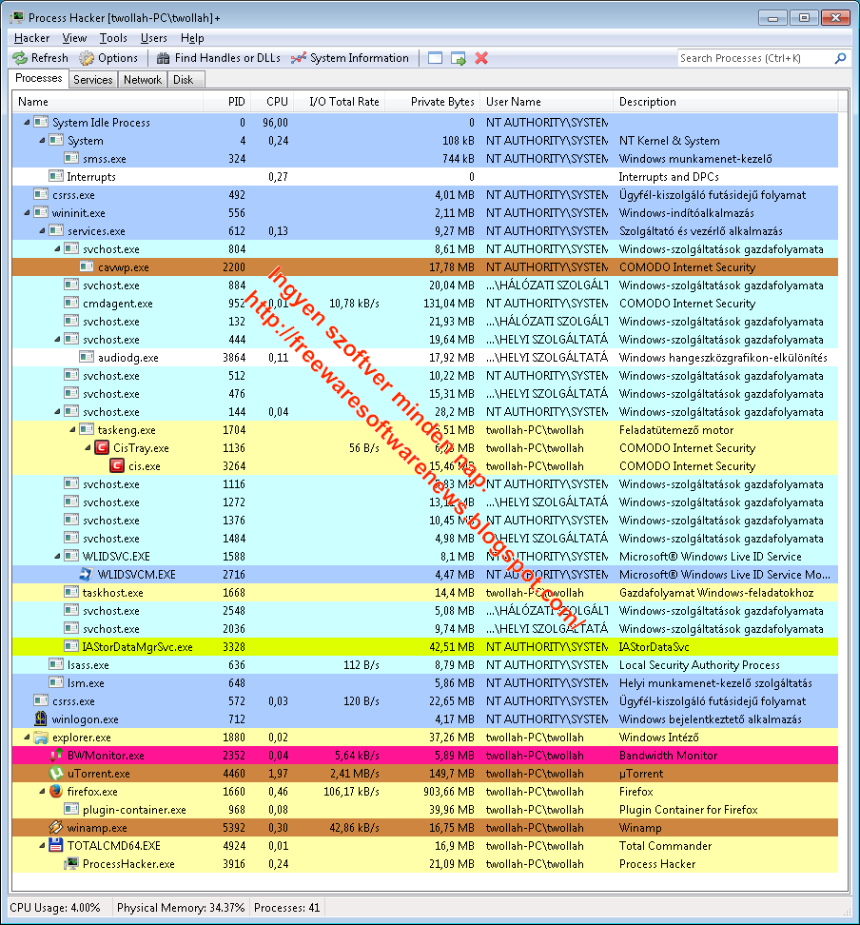Collapse the System process node
860x925 pixels.
42,141
